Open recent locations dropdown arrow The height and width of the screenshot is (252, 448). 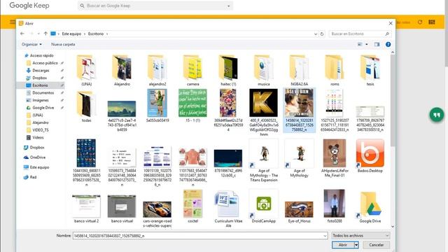(38, 34)
